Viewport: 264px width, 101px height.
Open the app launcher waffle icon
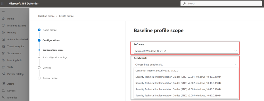(x=3, y=3)
